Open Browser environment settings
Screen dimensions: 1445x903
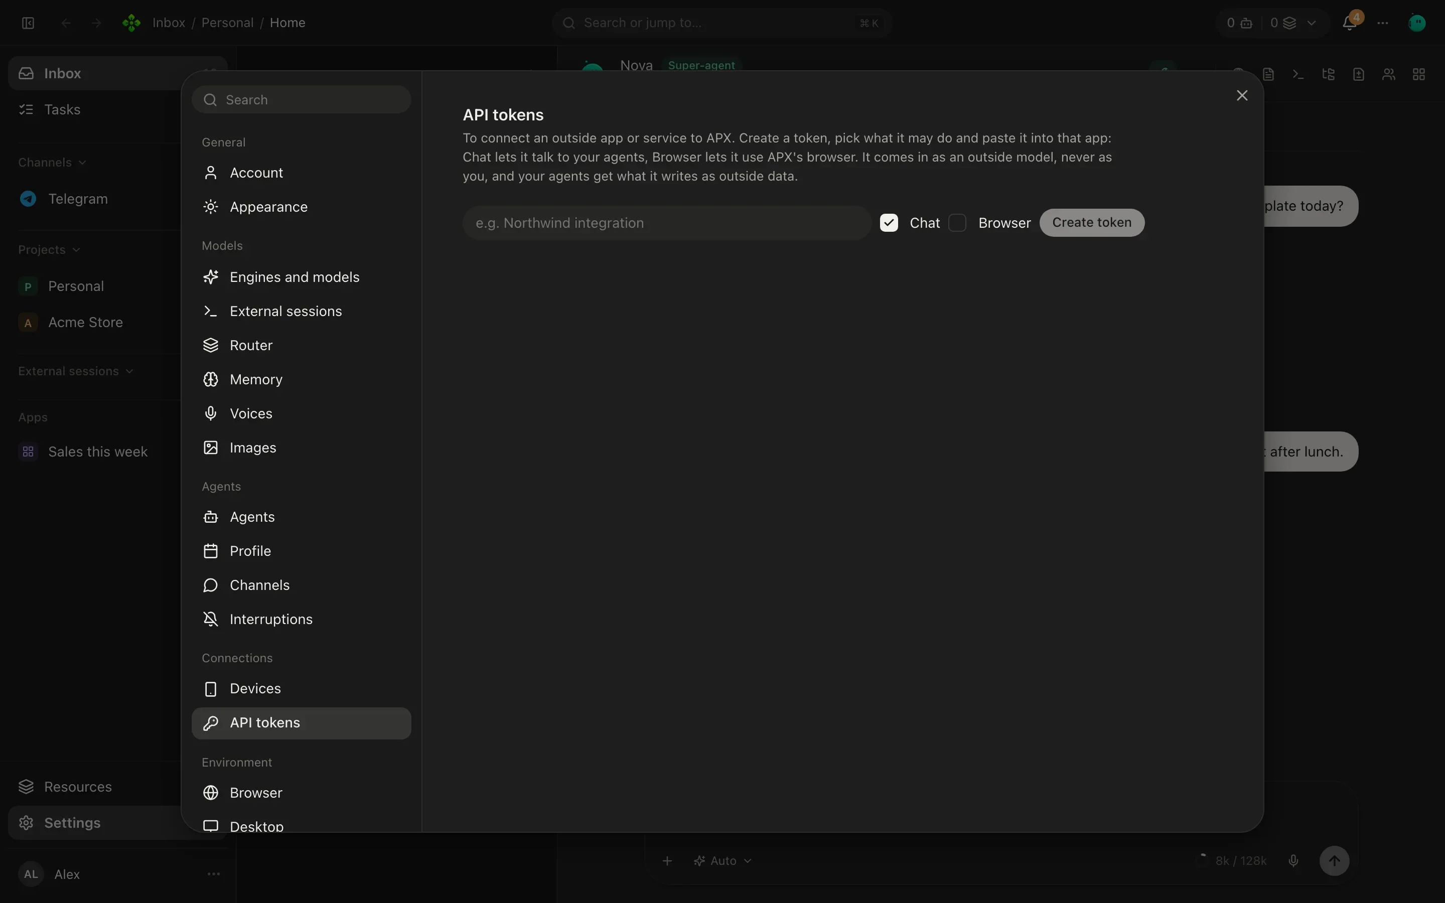coord(301,793)
